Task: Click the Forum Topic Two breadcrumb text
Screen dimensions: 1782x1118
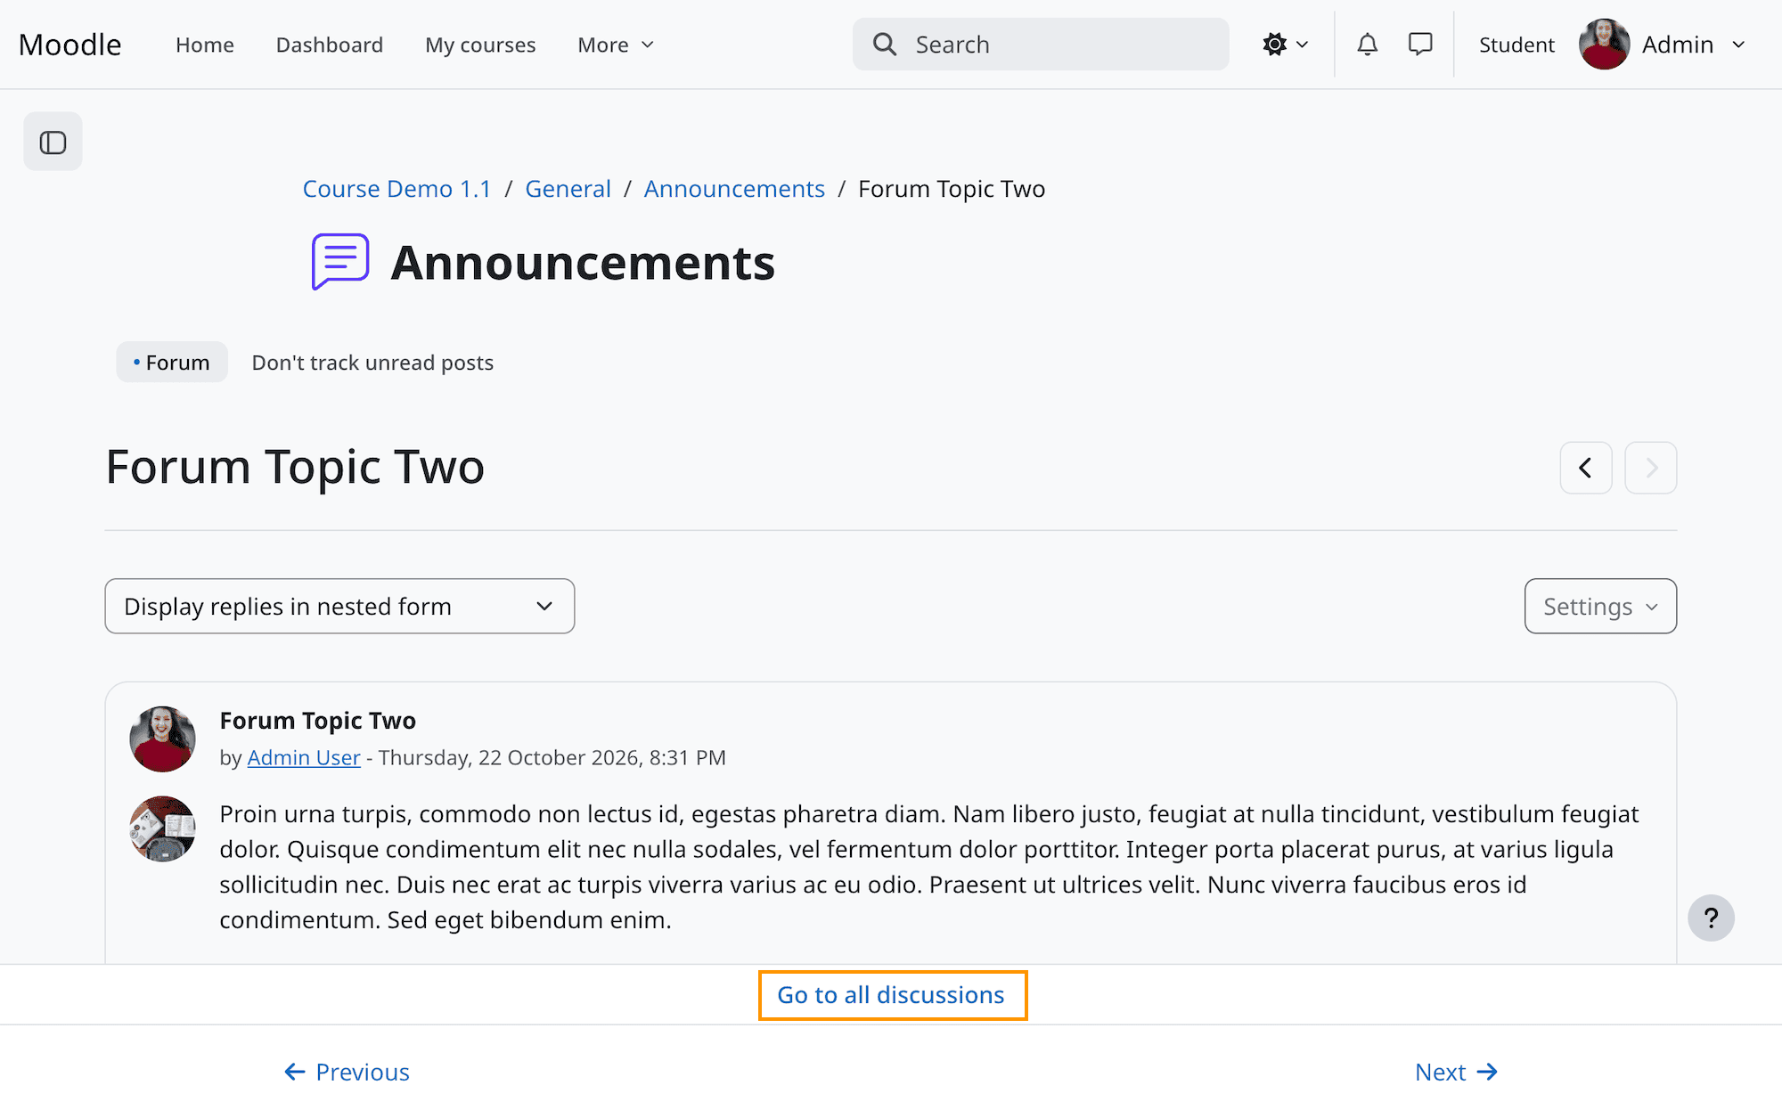Action: coord(952,189)
